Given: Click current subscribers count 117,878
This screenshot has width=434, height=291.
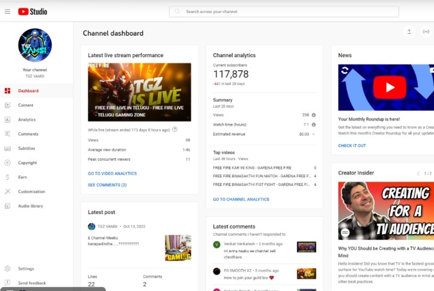Looking at the screenshot, I should coord(231,74).
